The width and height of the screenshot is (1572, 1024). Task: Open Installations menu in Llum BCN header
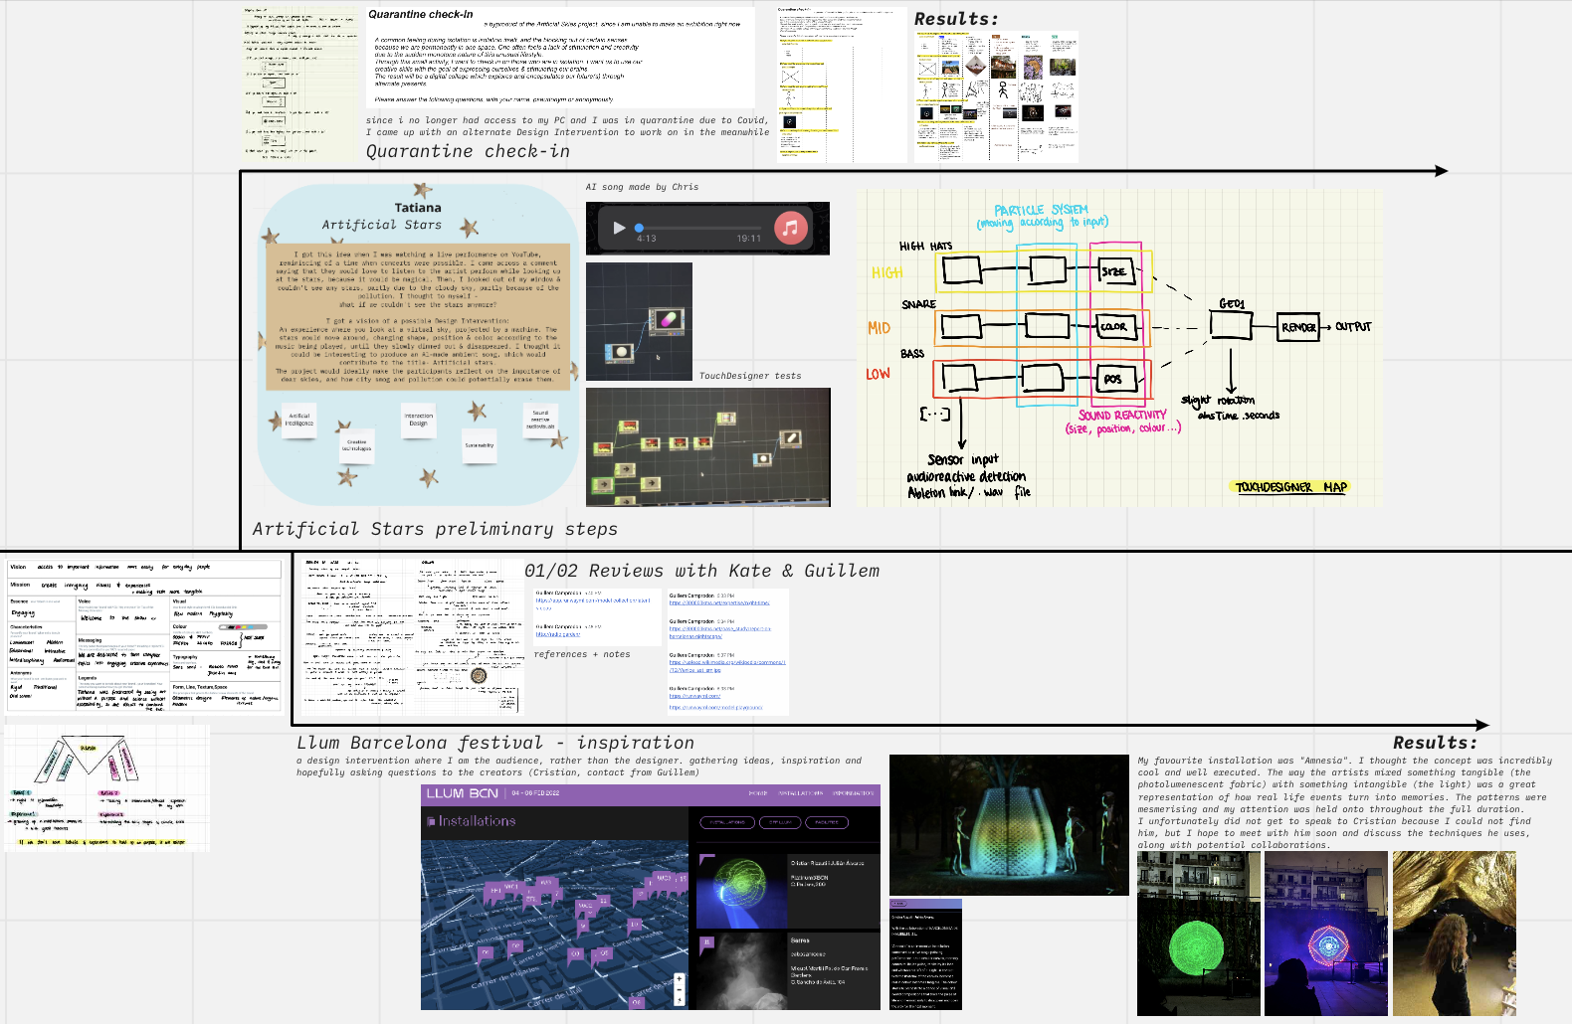[800, 793]
